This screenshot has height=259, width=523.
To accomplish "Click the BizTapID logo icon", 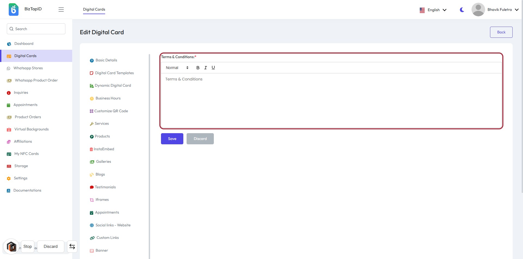I will [13, 10].
